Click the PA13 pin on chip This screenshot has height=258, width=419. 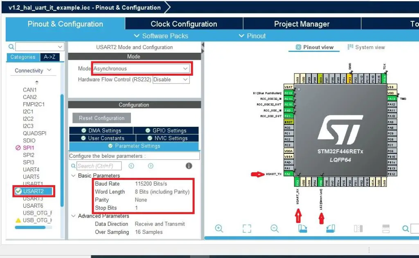[392, 99]
